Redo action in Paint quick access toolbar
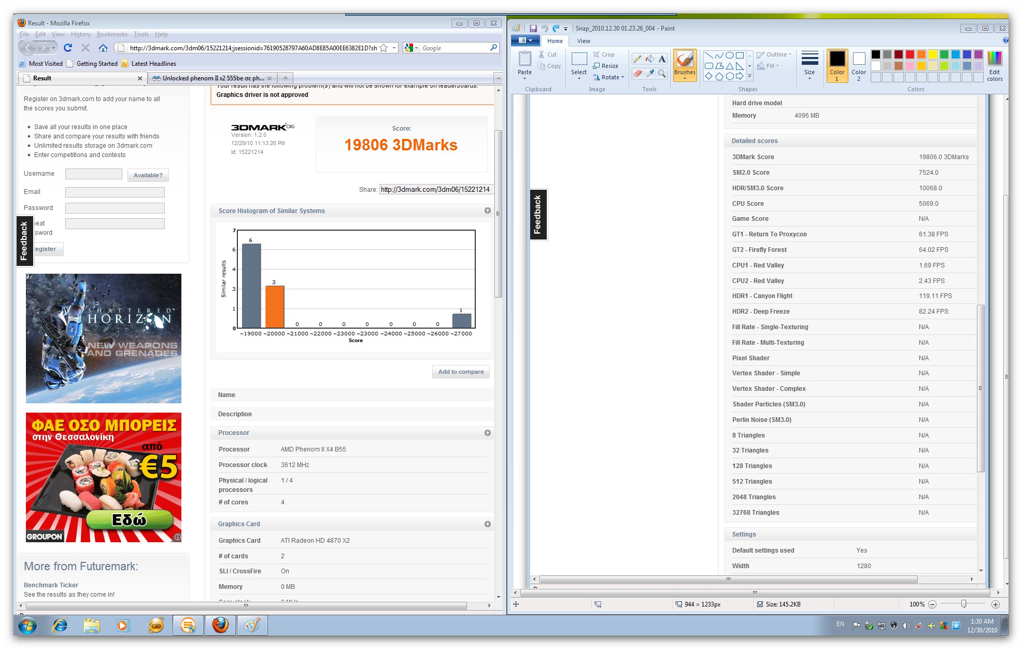 556,29
